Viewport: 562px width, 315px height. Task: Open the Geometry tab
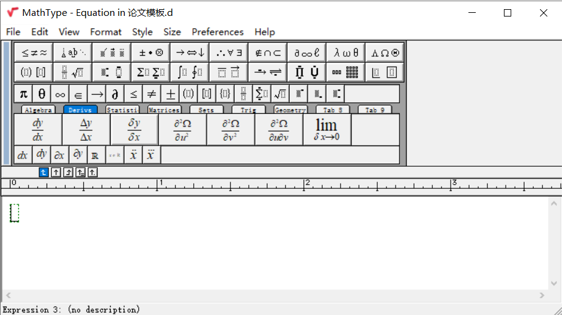(x=290, y=109)
